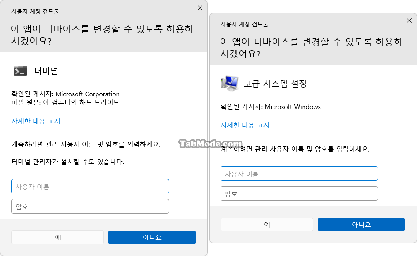The height and width of the screenshot is (256, 417).
Task: Click 예 (Yes) in System Settings dialog
Action: [x=267, y=225]
